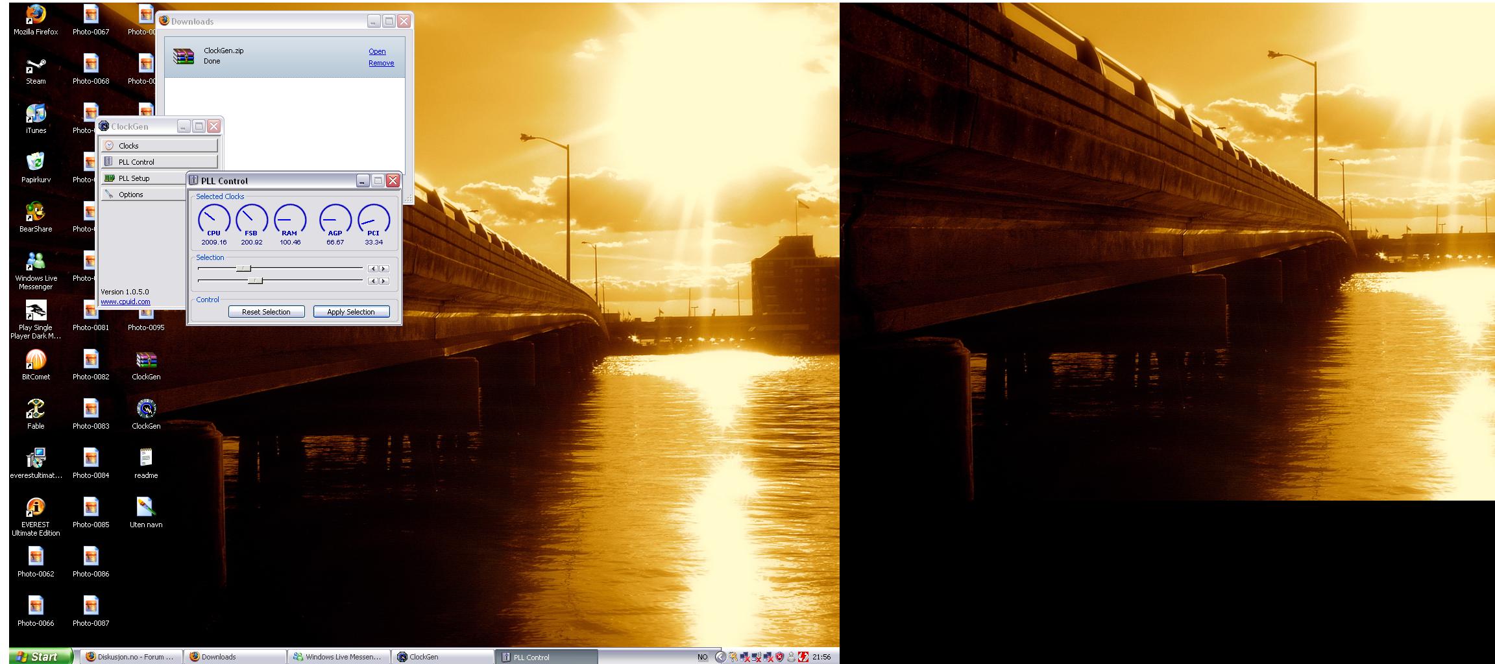Open ClockGen Options

144,194
